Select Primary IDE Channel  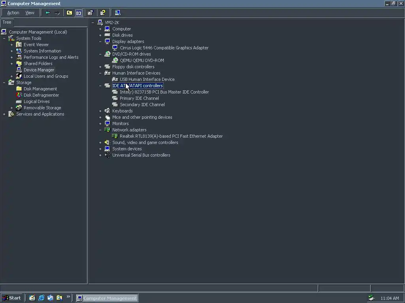pyautogui.click(x=139, y=98)
